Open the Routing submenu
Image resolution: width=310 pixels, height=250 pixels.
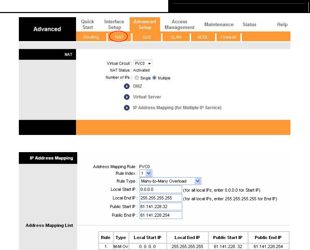point(91,37)
